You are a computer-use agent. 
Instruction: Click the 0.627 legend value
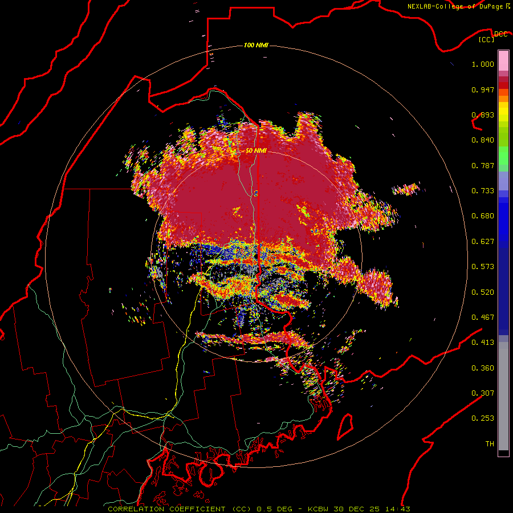(483, 242)
